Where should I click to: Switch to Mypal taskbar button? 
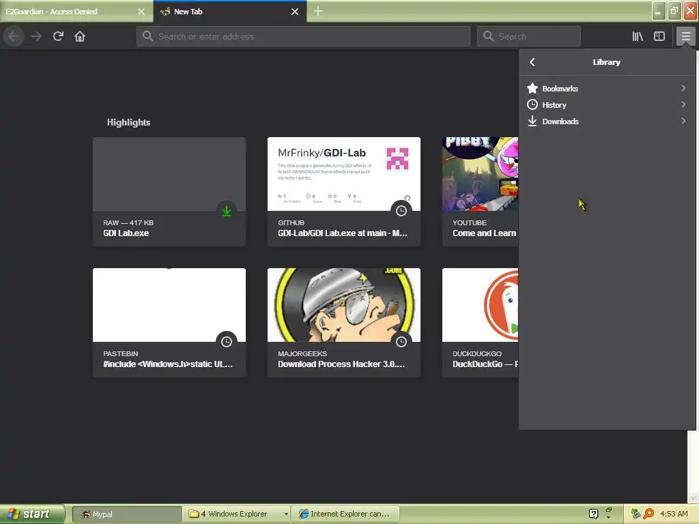tap(126, 514)
